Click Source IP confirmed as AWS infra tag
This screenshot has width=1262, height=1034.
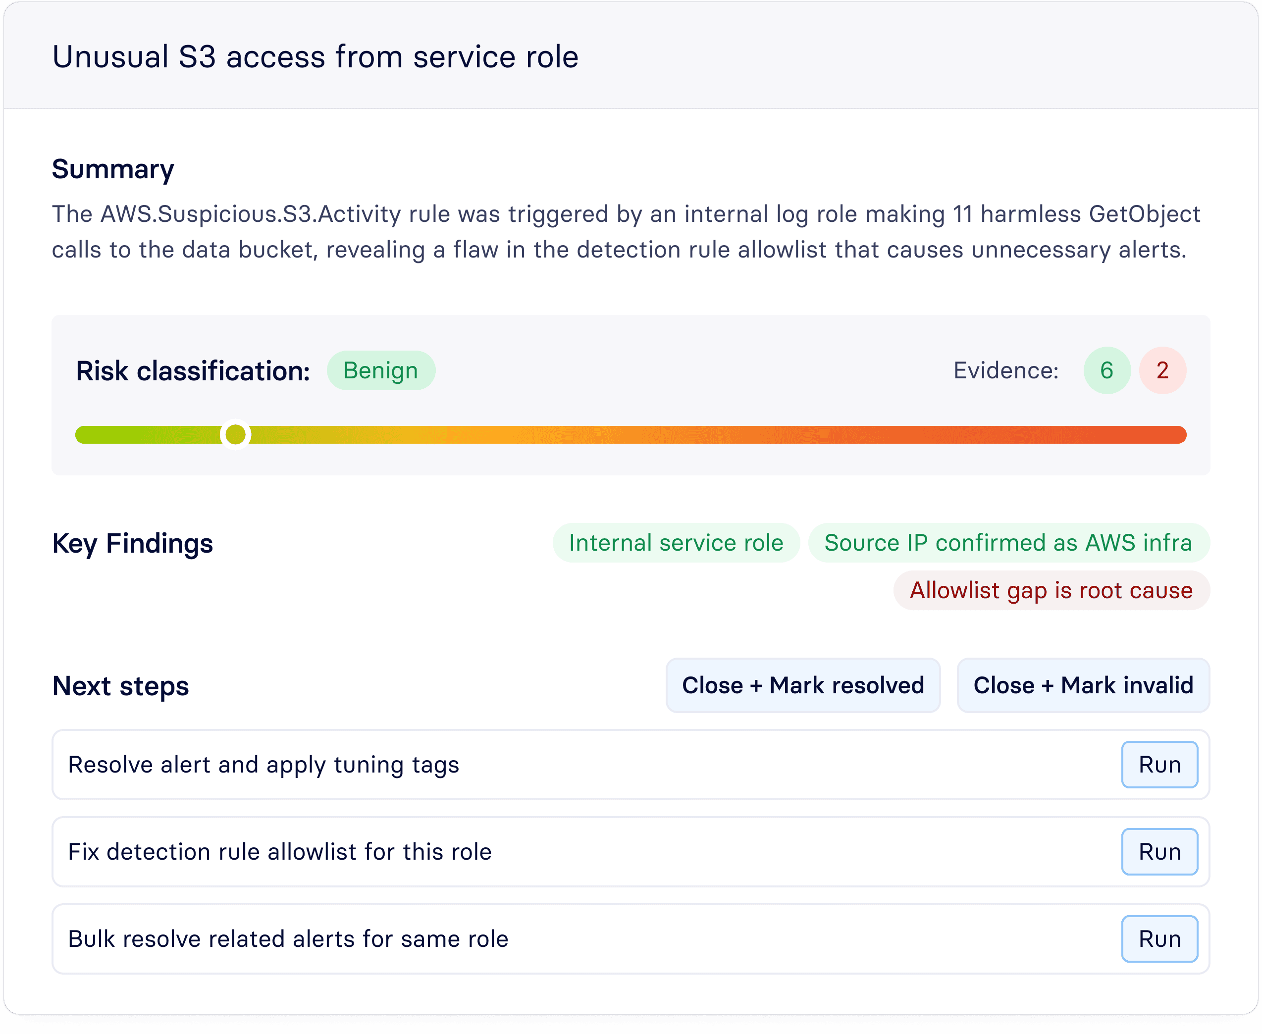click(1008, 543)
